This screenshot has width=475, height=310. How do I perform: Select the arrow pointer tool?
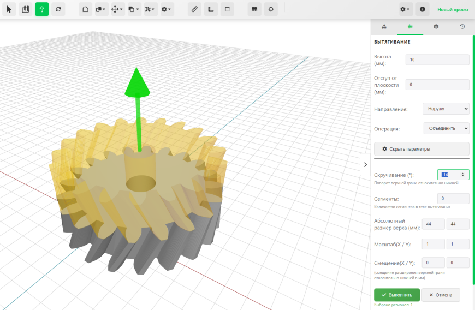click(9, 9)
